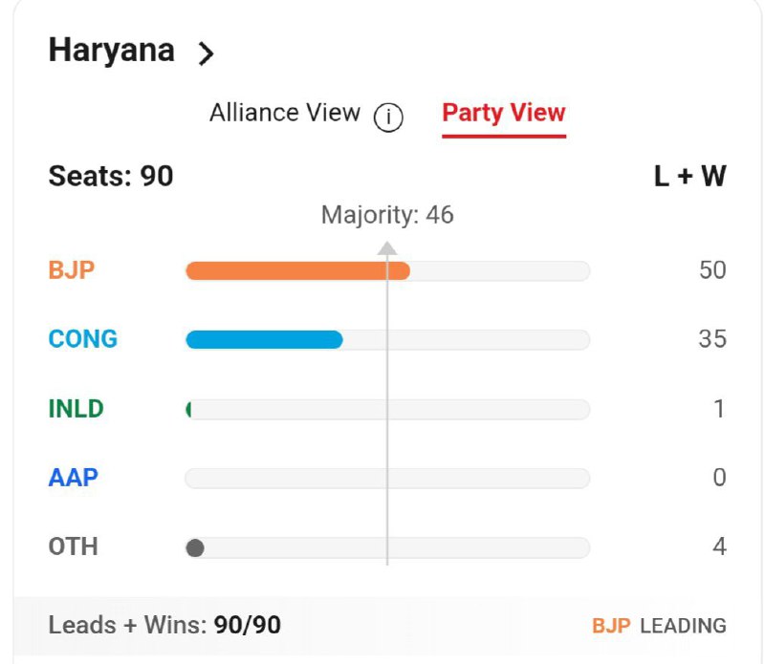Click the info icon beside Alliance View
The image size is (765, 664).
(x=388, y=117)
